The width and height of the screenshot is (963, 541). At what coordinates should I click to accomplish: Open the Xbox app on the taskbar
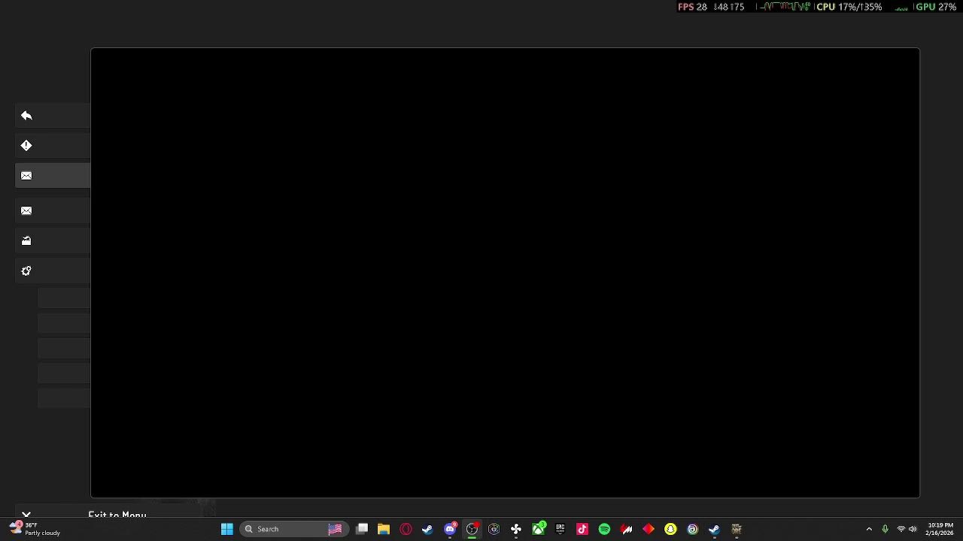click(x=539, y=529)
